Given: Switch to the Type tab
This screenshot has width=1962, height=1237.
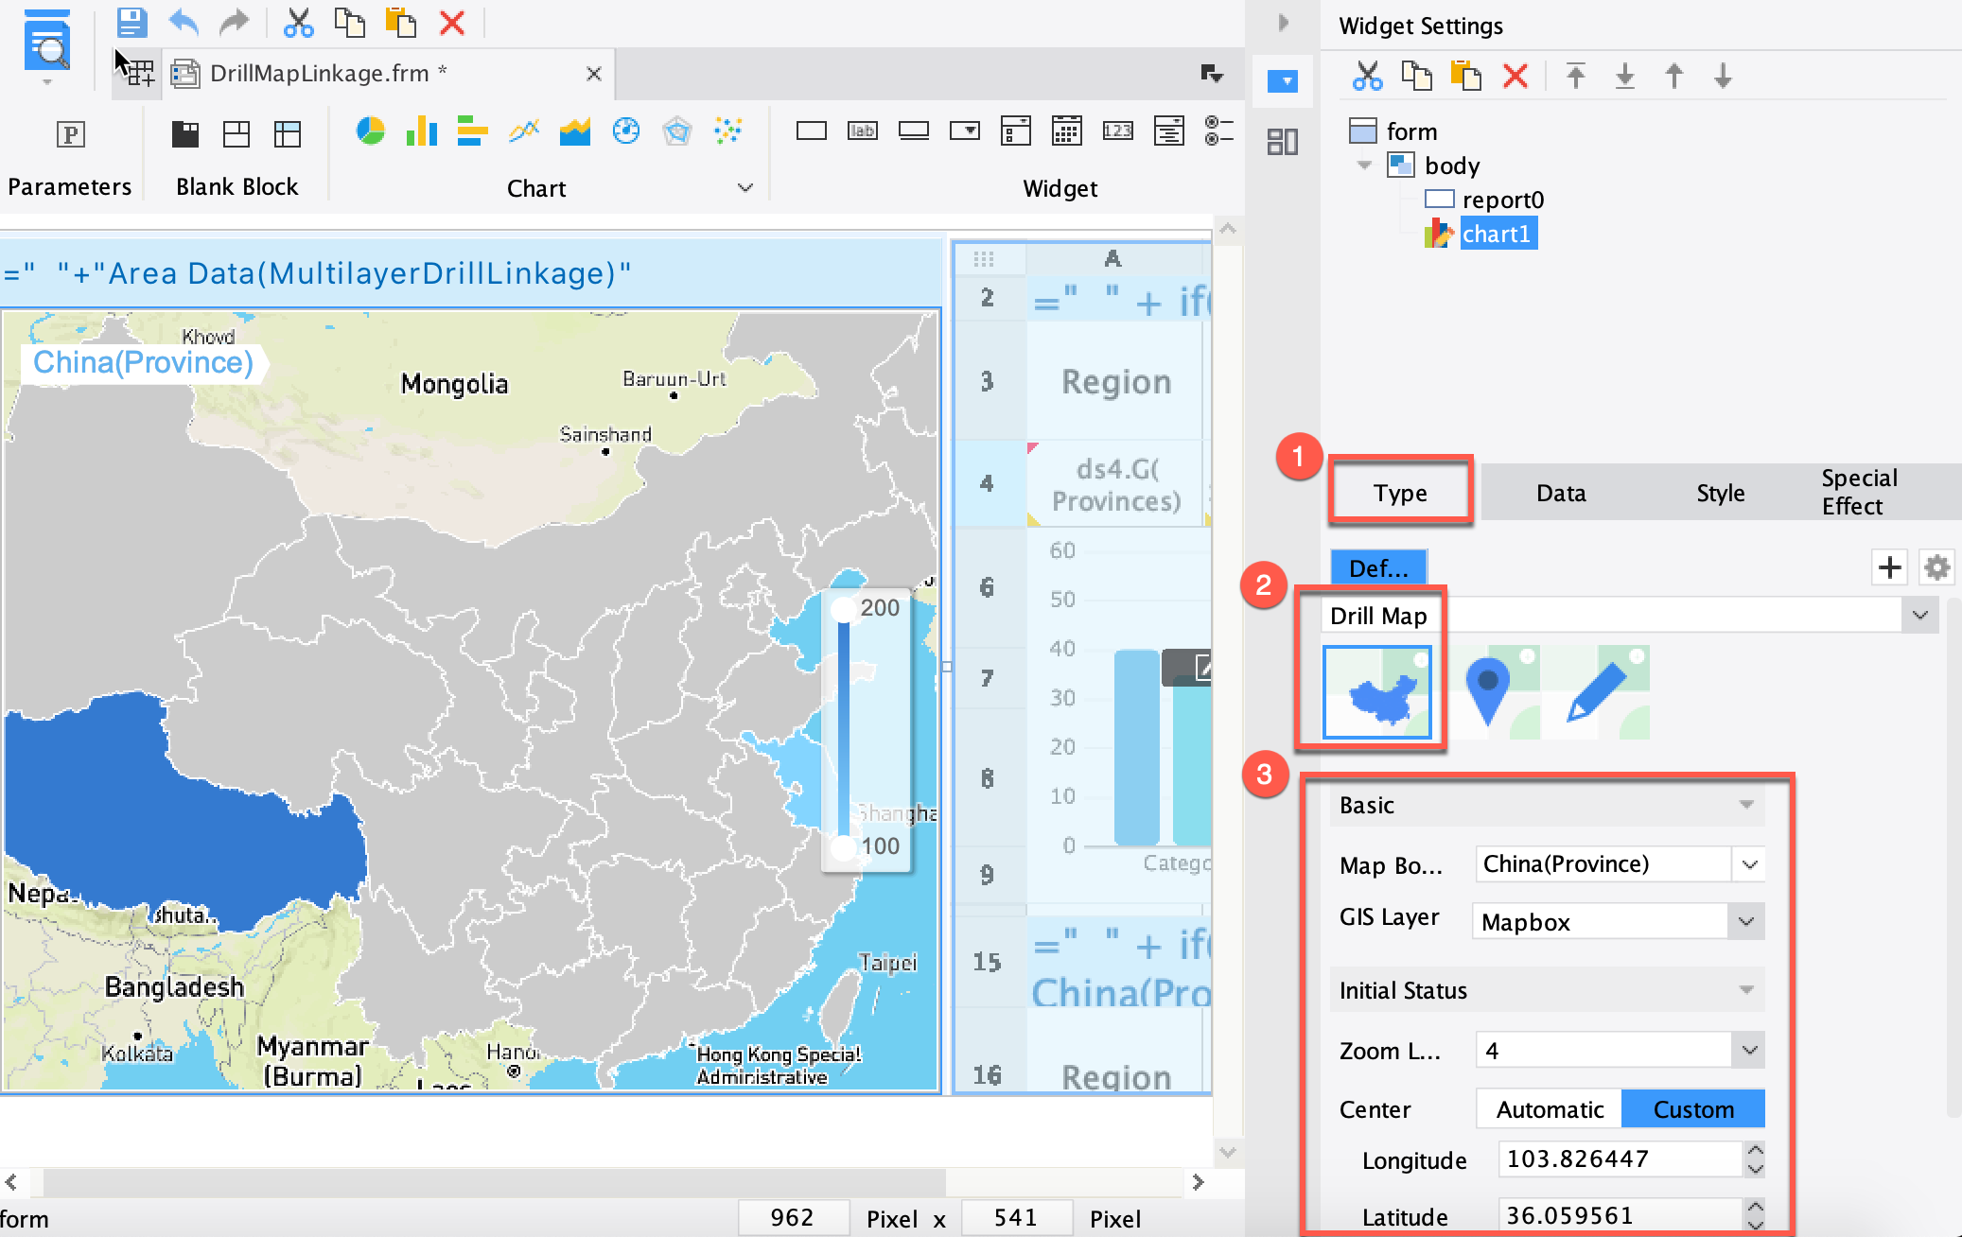Looking at the screenshot, I should click(x=1400, y=492).
